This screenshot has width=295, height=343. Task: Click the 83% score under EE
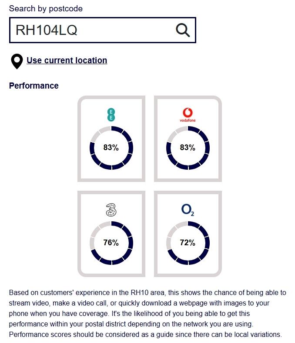click(111, 147)
